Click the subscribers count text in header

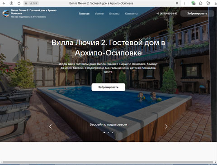(28, 17)
